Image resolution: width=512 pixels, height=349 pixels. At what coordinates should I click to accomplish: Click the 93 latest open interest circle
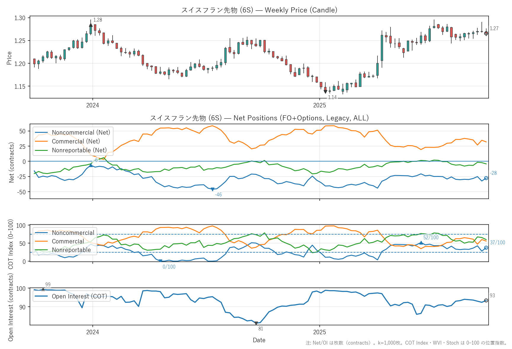(x=486, y=300)
